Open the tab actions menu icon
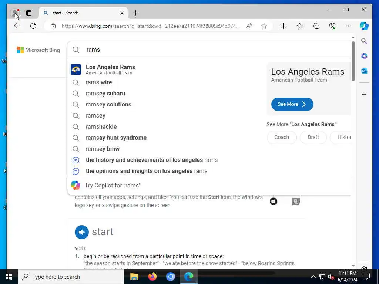This screenshot has height=284, width=379. (29, 13)
